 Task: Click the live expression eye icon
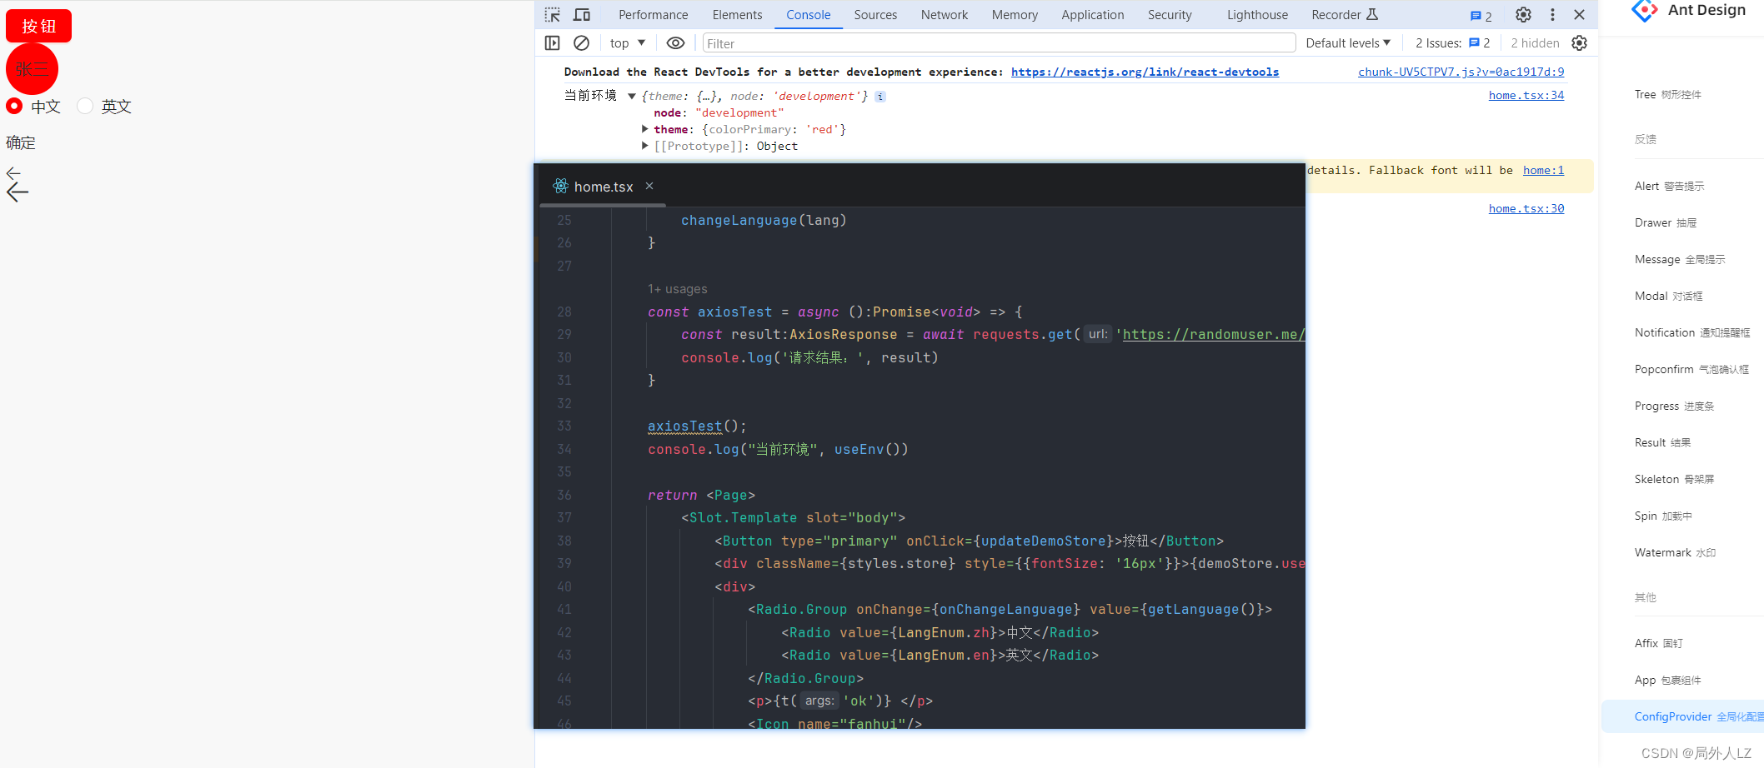click(675, 43)
